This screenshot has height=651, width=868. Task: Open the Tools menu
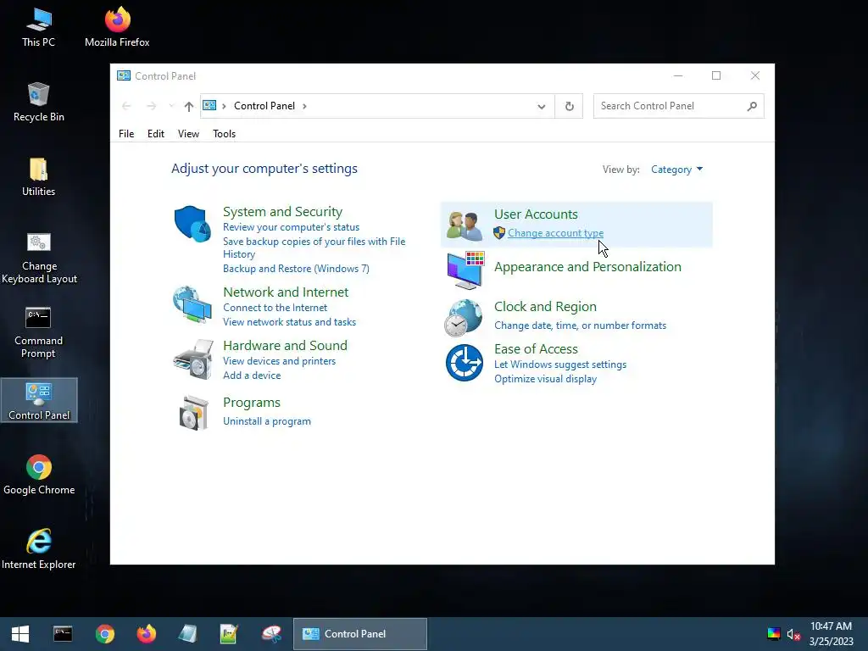224,134
